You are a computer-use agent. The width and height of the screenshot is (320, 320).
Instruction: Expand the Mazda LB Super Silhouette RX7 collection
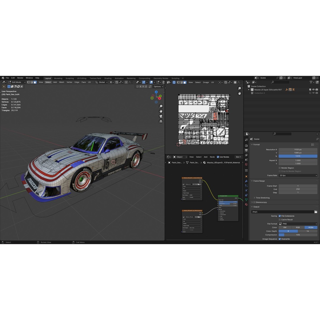pos(249,89)
